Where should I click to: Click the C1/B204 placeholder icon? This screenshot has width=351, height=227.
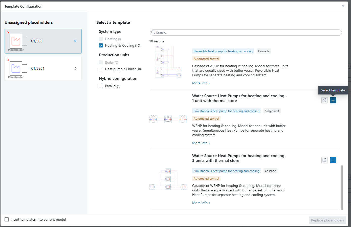tap(16, 68)
